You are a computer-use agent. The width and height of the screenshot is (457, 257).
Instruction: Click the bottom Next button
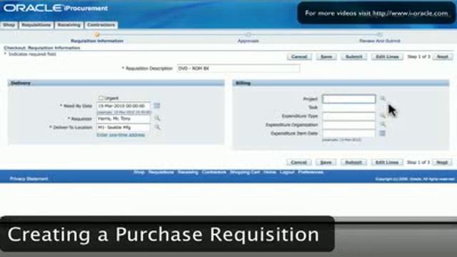pos(442,162)
